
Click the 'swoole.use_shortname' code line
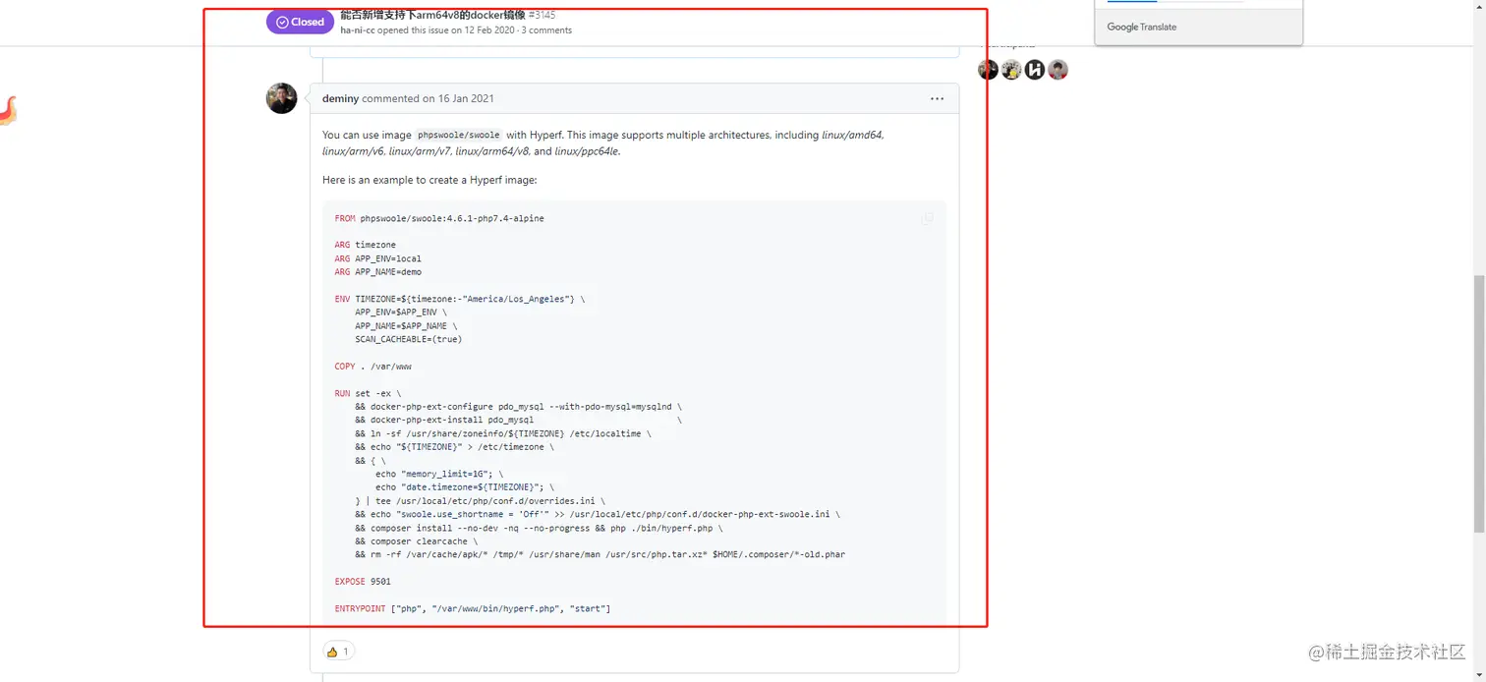597,514
